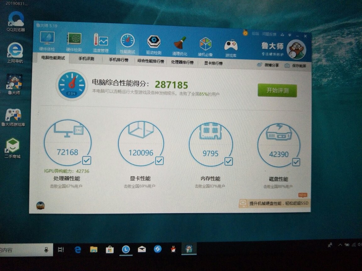Click the graphics score 120096
Image resolution: width=362 pixels, height=271 pixels.
click(x=141, y=152)
